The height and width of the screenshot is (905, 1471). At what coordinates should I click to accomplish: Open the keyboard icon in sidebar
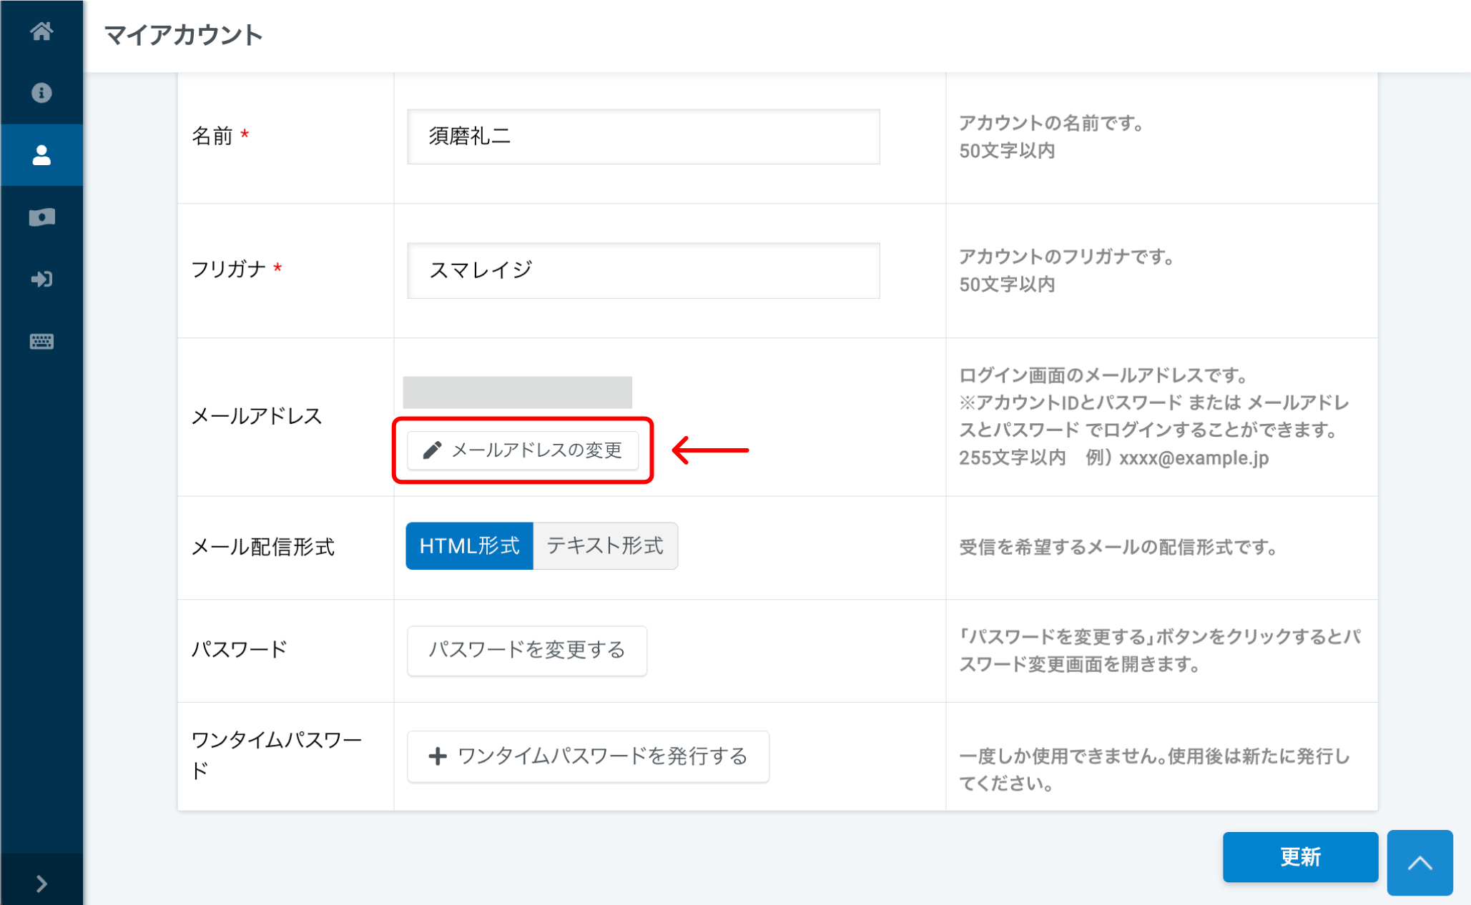point(41,341)
